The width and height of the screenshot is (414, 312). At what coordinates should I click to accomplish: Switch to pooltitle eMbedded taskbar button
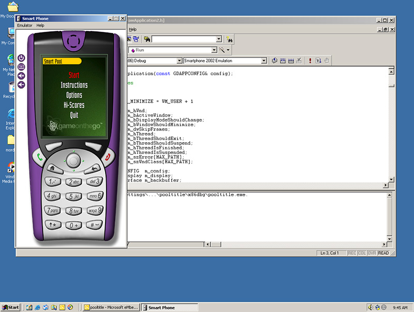tap(111, 307)
